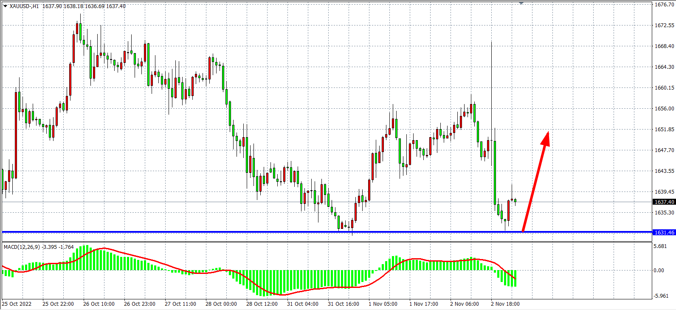Click the one-click trading arrow beside XAUUSD
The width and height of the screenshot is (676, 310).
click(x=5, y=6)
